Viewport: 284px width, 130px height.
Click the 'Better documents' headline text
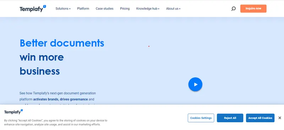[x=62, y=43]
